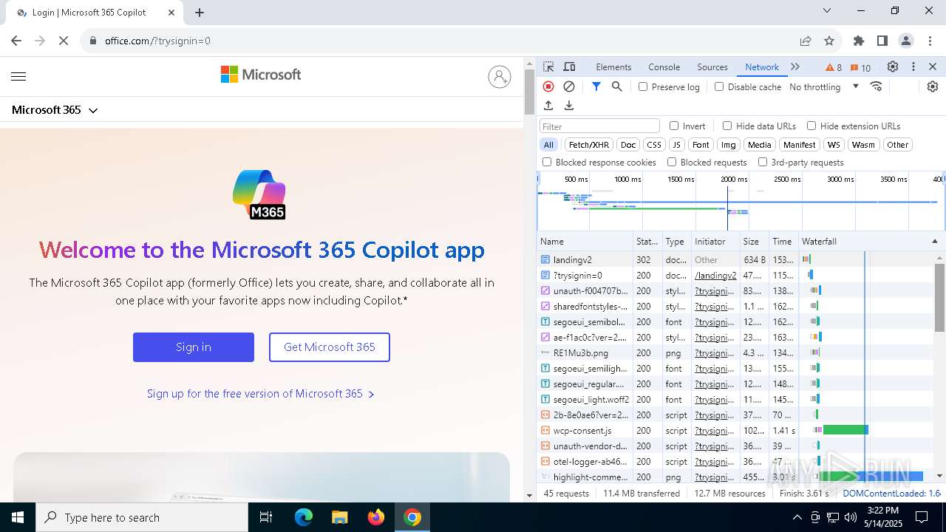Open Network panel settings gear
The height and width of the screenshot is (532, 946).
(933, 86)
